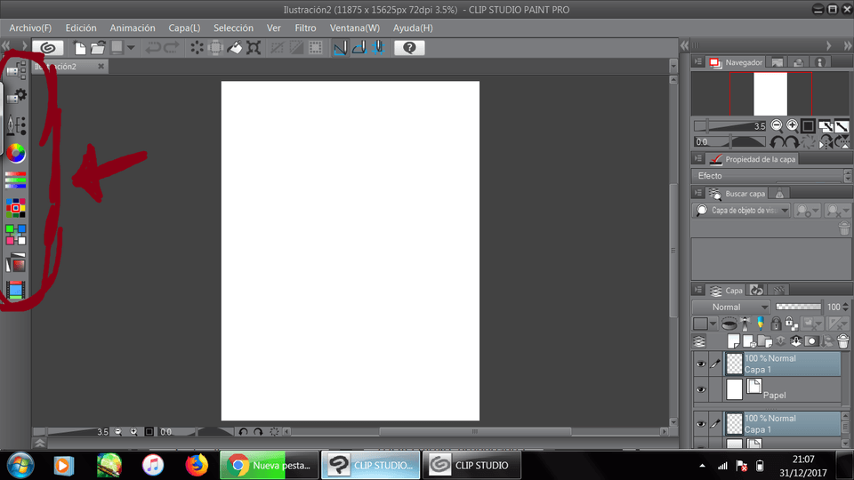This screenshot has height=480, width=854.
Task: Adjust layer opacity stepper arrows
Action: tap(845, 307)
